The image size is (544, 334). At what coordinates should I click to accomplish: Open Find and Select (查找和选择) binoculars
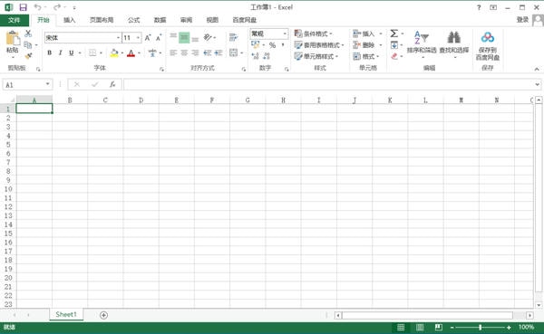pyautogui.click(x=454, y=44)
